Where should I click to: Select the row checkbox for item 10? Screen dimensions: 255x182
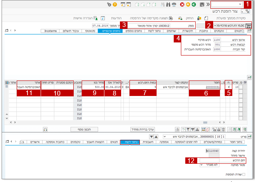241,87
